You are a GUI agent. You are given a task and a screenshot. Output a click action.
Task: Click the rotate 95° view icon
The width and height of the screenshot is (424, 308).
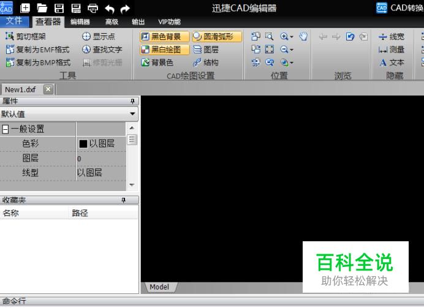[x=256, y=62]
